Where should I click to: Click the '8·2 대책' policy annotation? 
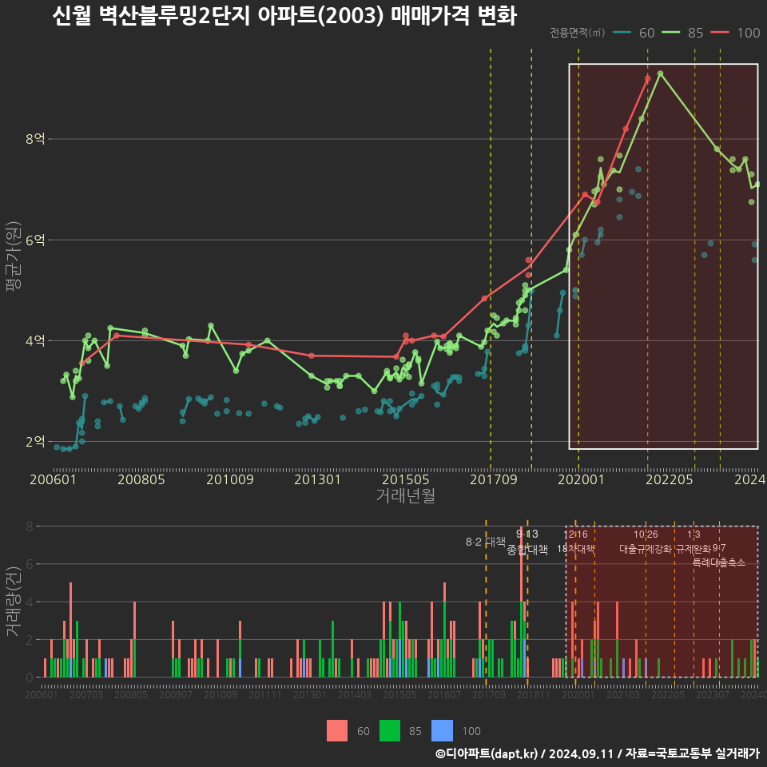(485, 542)
